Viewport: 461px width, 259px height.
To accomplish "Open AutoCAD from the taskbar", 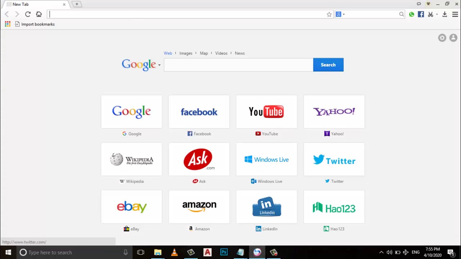I will [x=207, y=253].
